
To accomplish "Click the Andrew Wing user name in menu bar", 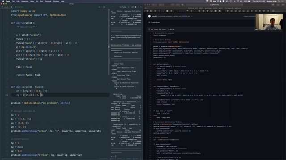I will coord(272,1).
